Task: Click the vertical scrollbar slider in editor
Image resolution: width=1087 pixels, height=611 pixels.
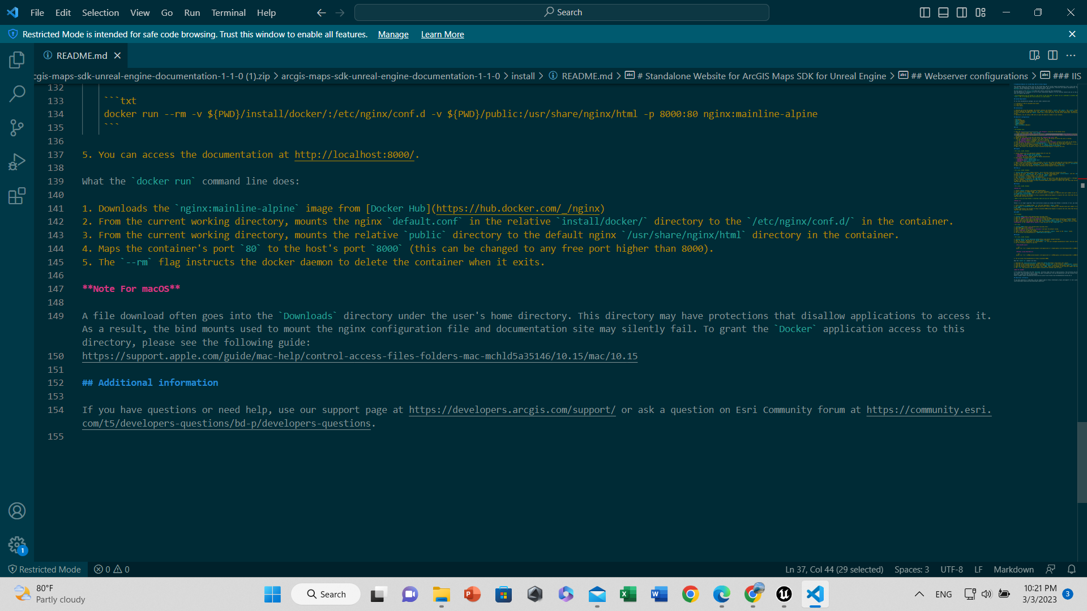Action: [1081, 462]
